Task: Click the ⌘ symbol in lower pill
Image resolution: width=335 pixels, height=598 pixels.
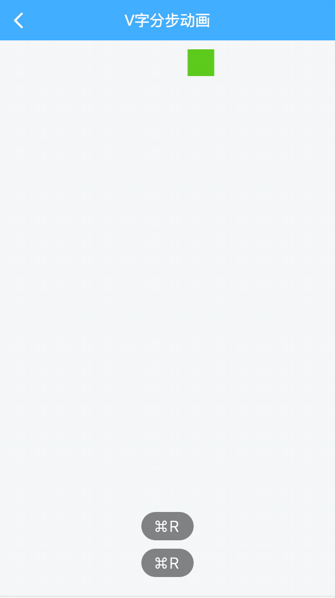Action: pyautogui.click(x=161, y=563)
